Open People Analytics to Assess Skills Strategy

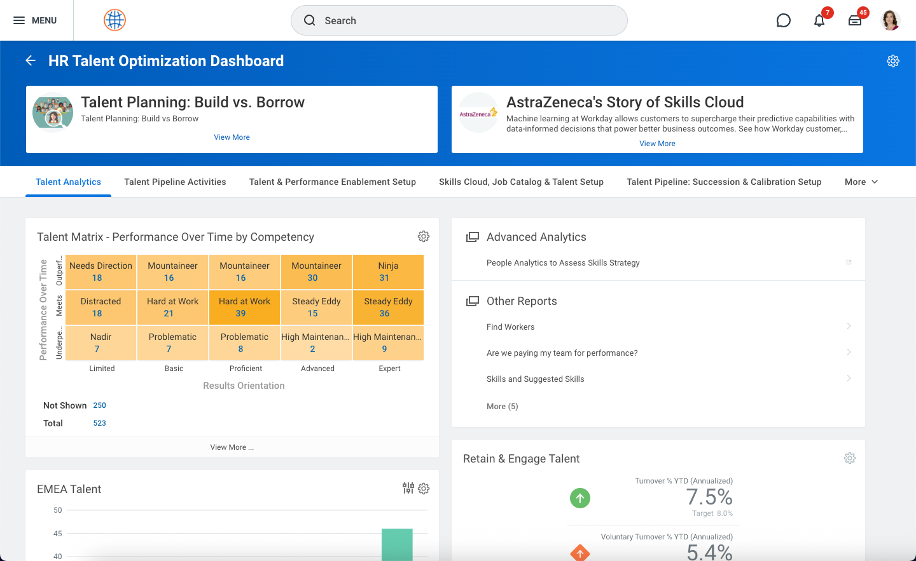pos(563,262)
